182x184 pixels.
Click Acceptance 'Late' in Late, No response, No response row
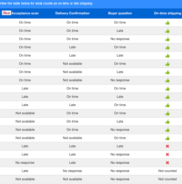[x=25, y=171]
